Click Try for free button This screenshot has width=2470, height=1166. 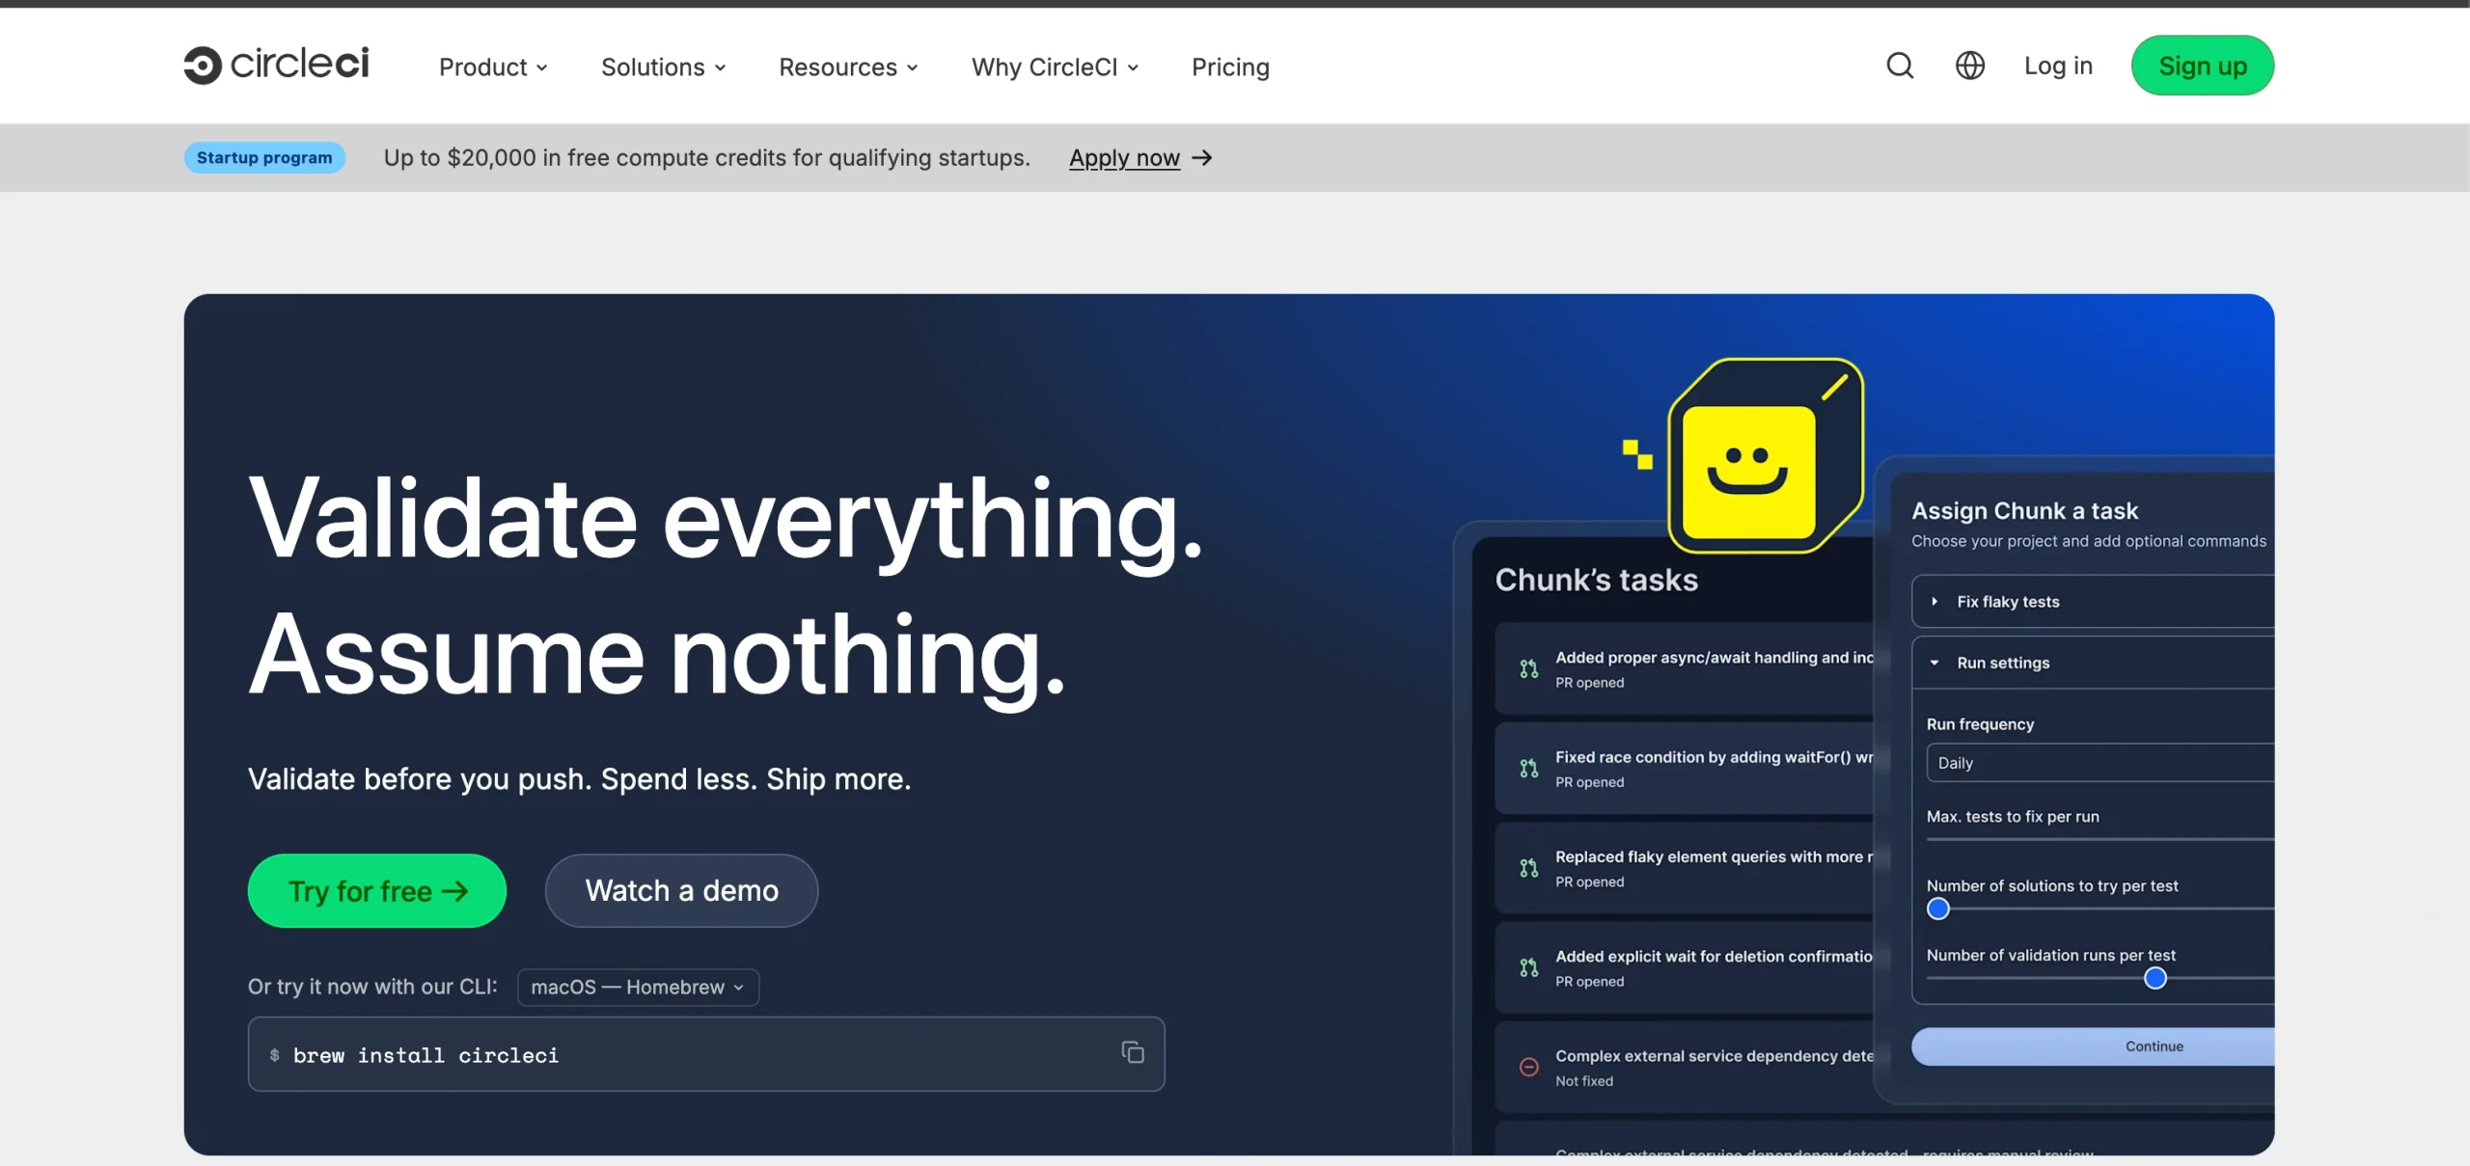pos(377,891)
